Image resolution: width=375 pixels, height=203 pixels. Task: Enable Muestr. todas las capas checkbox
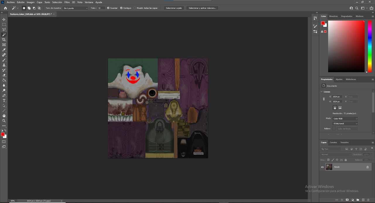(x=135, y=8)
